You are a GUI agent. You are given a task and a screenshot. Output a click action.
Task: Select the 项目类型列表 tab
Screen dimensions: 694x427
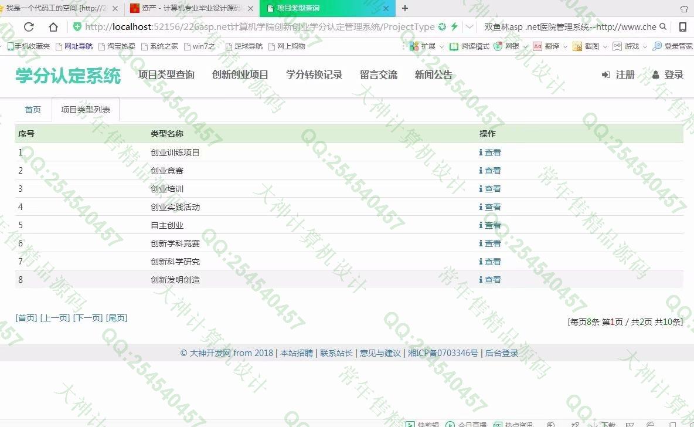(x=86, y=110)
